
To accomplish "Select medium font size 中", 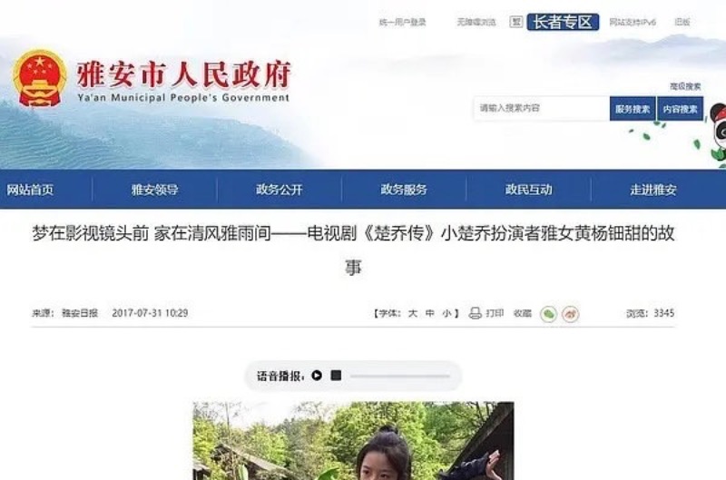I will (429, 313).
